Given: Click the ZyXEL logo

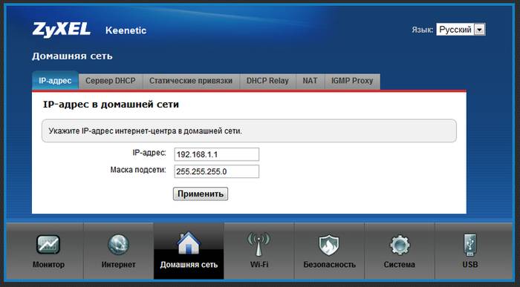Looking at the screenshot, I should pos(62,30).
